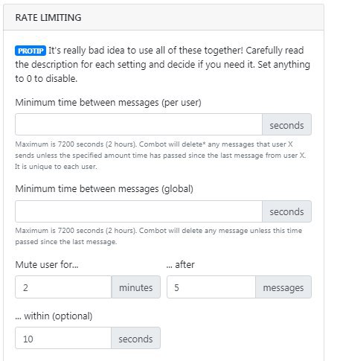Viewport: 340px width, 361px height.
Task: Click the '... within (optional)' label
Action: click(54, 316)
